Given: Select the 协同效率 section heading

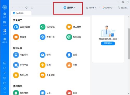Looking at the screenshot, I should 18,86.
